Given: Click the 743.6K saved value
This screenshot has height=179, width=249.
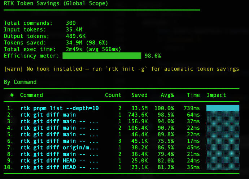Looking at the screenshot, I should click(x=138, y=115).
